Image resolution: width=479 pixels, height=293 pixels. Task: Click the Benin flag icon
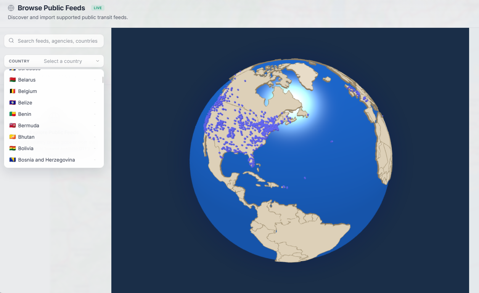[13, 114]
